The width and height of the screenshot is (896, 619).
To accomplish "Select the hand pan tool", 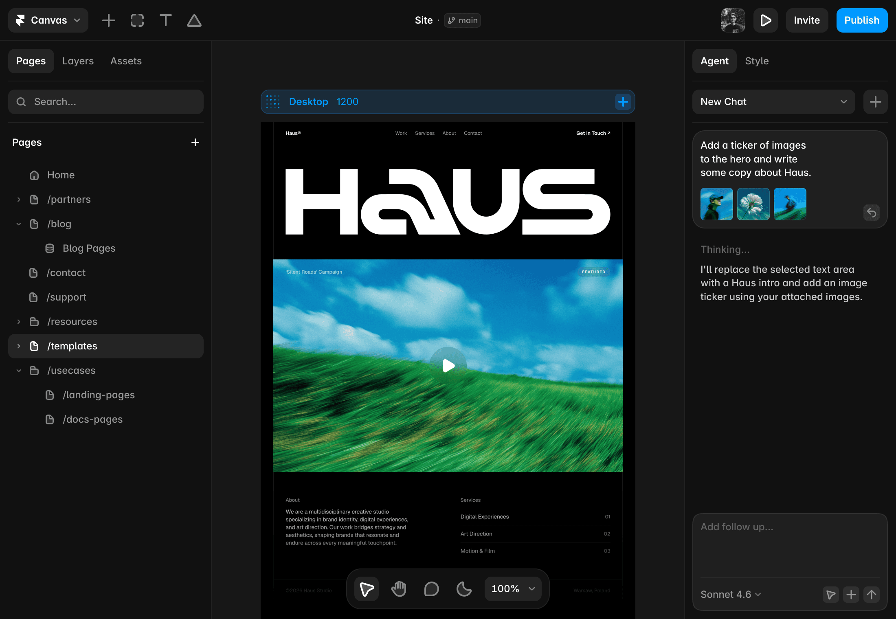I will pyautogui.click(x=399, y=589).
